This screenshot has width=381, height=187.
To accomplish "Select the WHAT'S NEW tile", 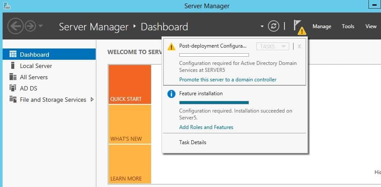I will pyautogui.click(x=130, y=124).
